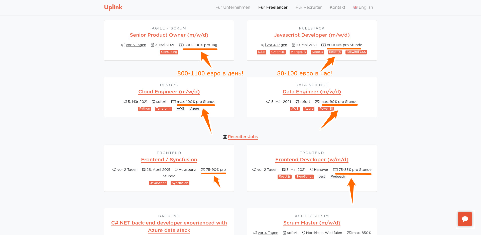Click the location pin icon beside Augsburg
The height and width of the screenshot is (235, 481).
click(x=176, y=170)
